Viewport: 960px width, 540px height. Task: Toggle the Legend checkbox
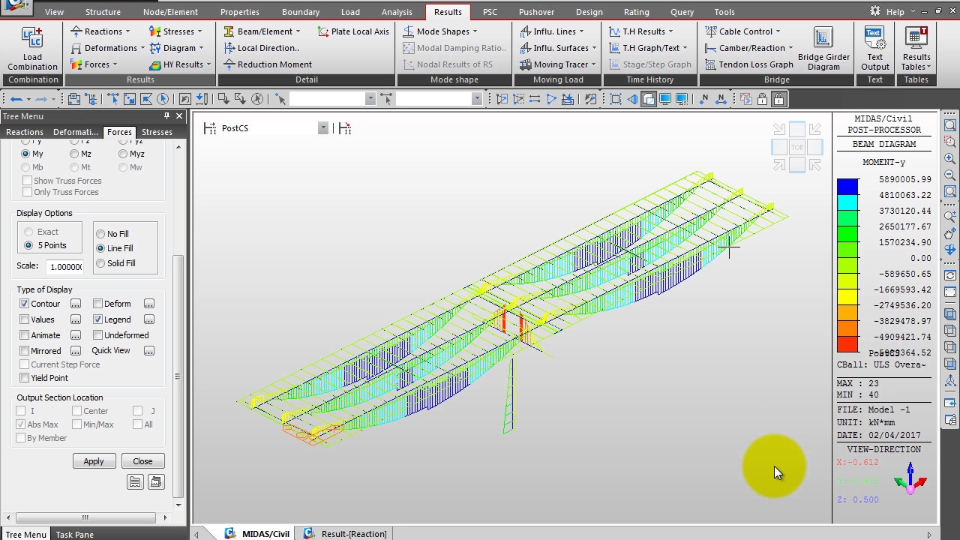(98, 319)
